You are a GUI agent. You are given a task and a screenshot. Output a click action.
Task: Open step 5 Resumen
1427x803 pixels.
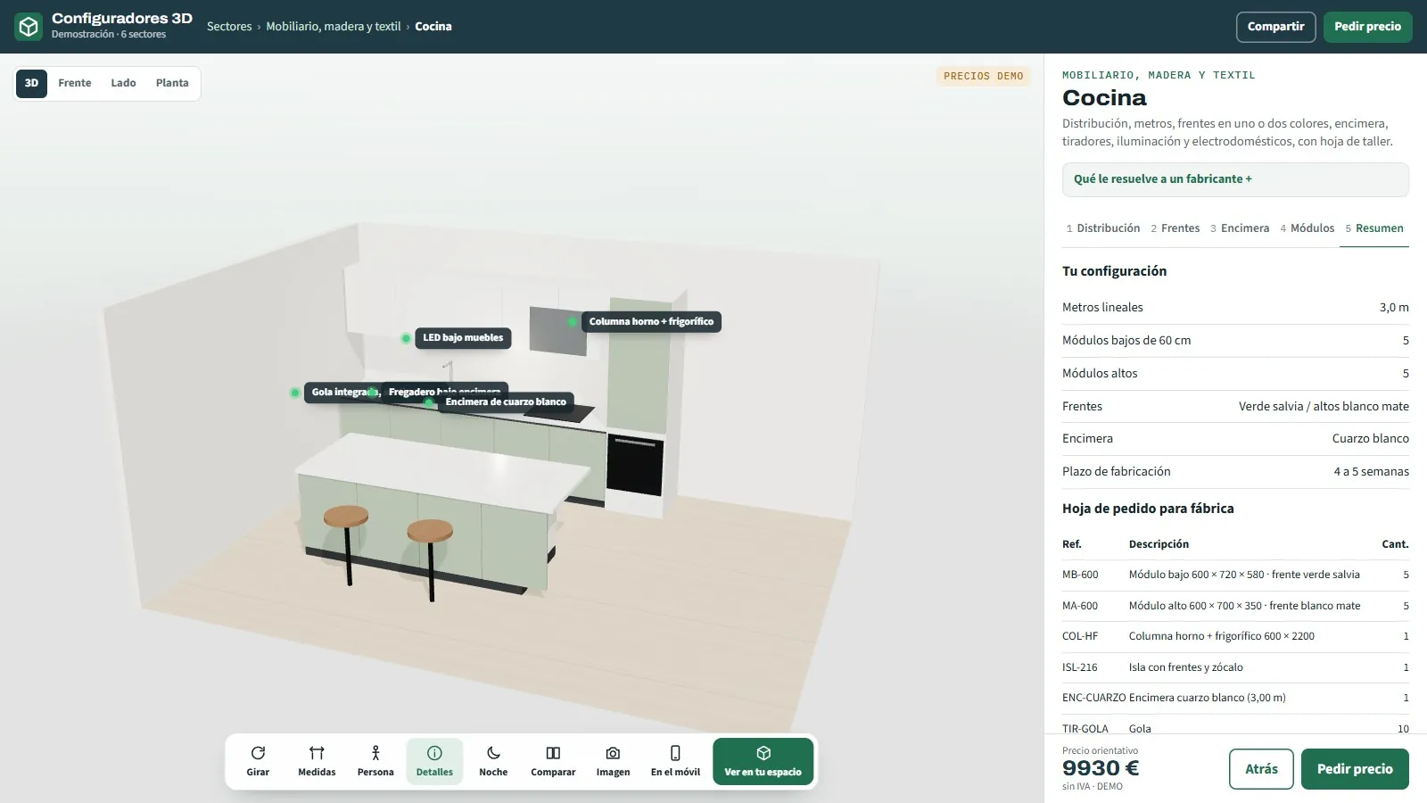click(x=1374, y=228)
